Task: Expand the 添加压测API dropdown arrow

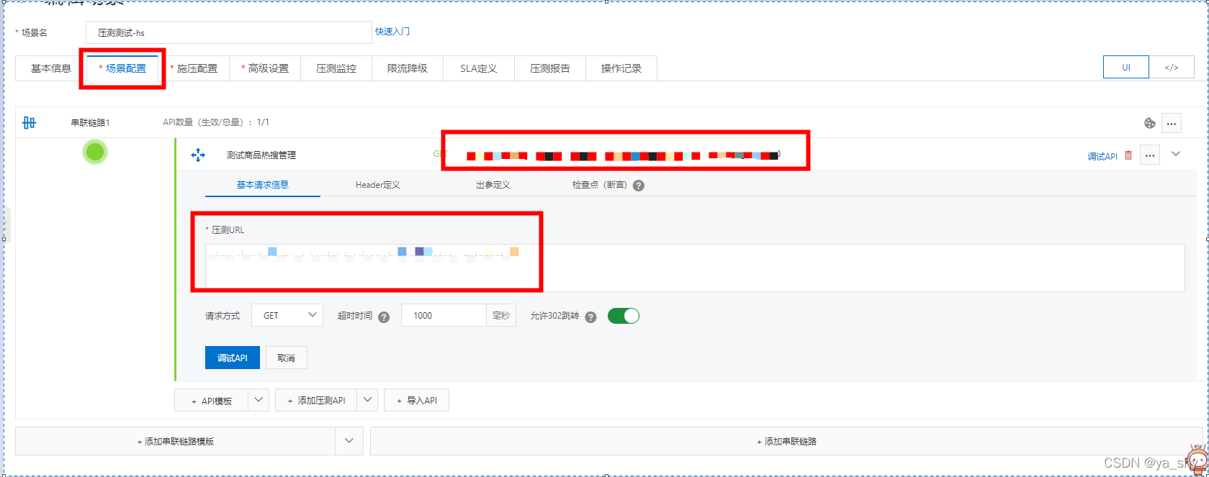Action: pyautogui.click(x=367, y=400)
